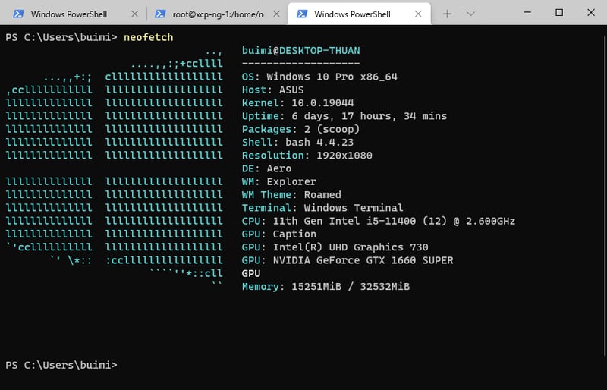
Task: Click the buimi@DESKTOP-THUAN header text
Action: (300, 50)
